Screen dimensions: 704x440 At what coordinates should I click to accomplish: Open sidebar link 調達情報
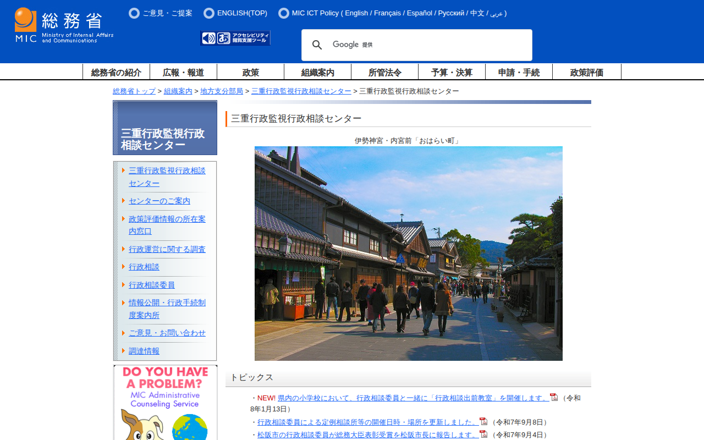pyautogui.click(x=144, y=351)
